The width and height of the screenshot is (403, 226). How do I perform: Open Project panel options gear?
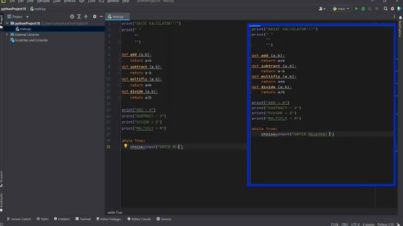(94, 17)
